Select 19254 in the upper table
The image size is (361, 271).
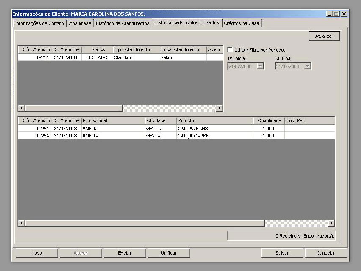34,57
